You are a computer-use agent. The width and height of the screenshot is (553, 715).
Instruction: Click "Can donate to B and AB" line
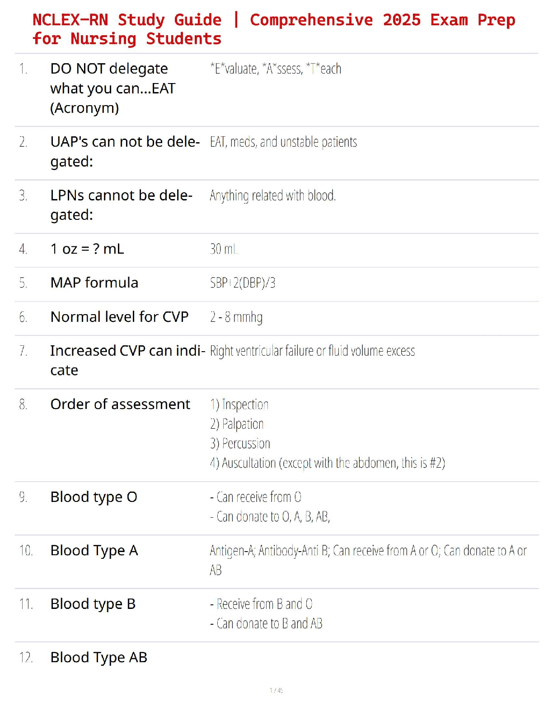point(266,623)
